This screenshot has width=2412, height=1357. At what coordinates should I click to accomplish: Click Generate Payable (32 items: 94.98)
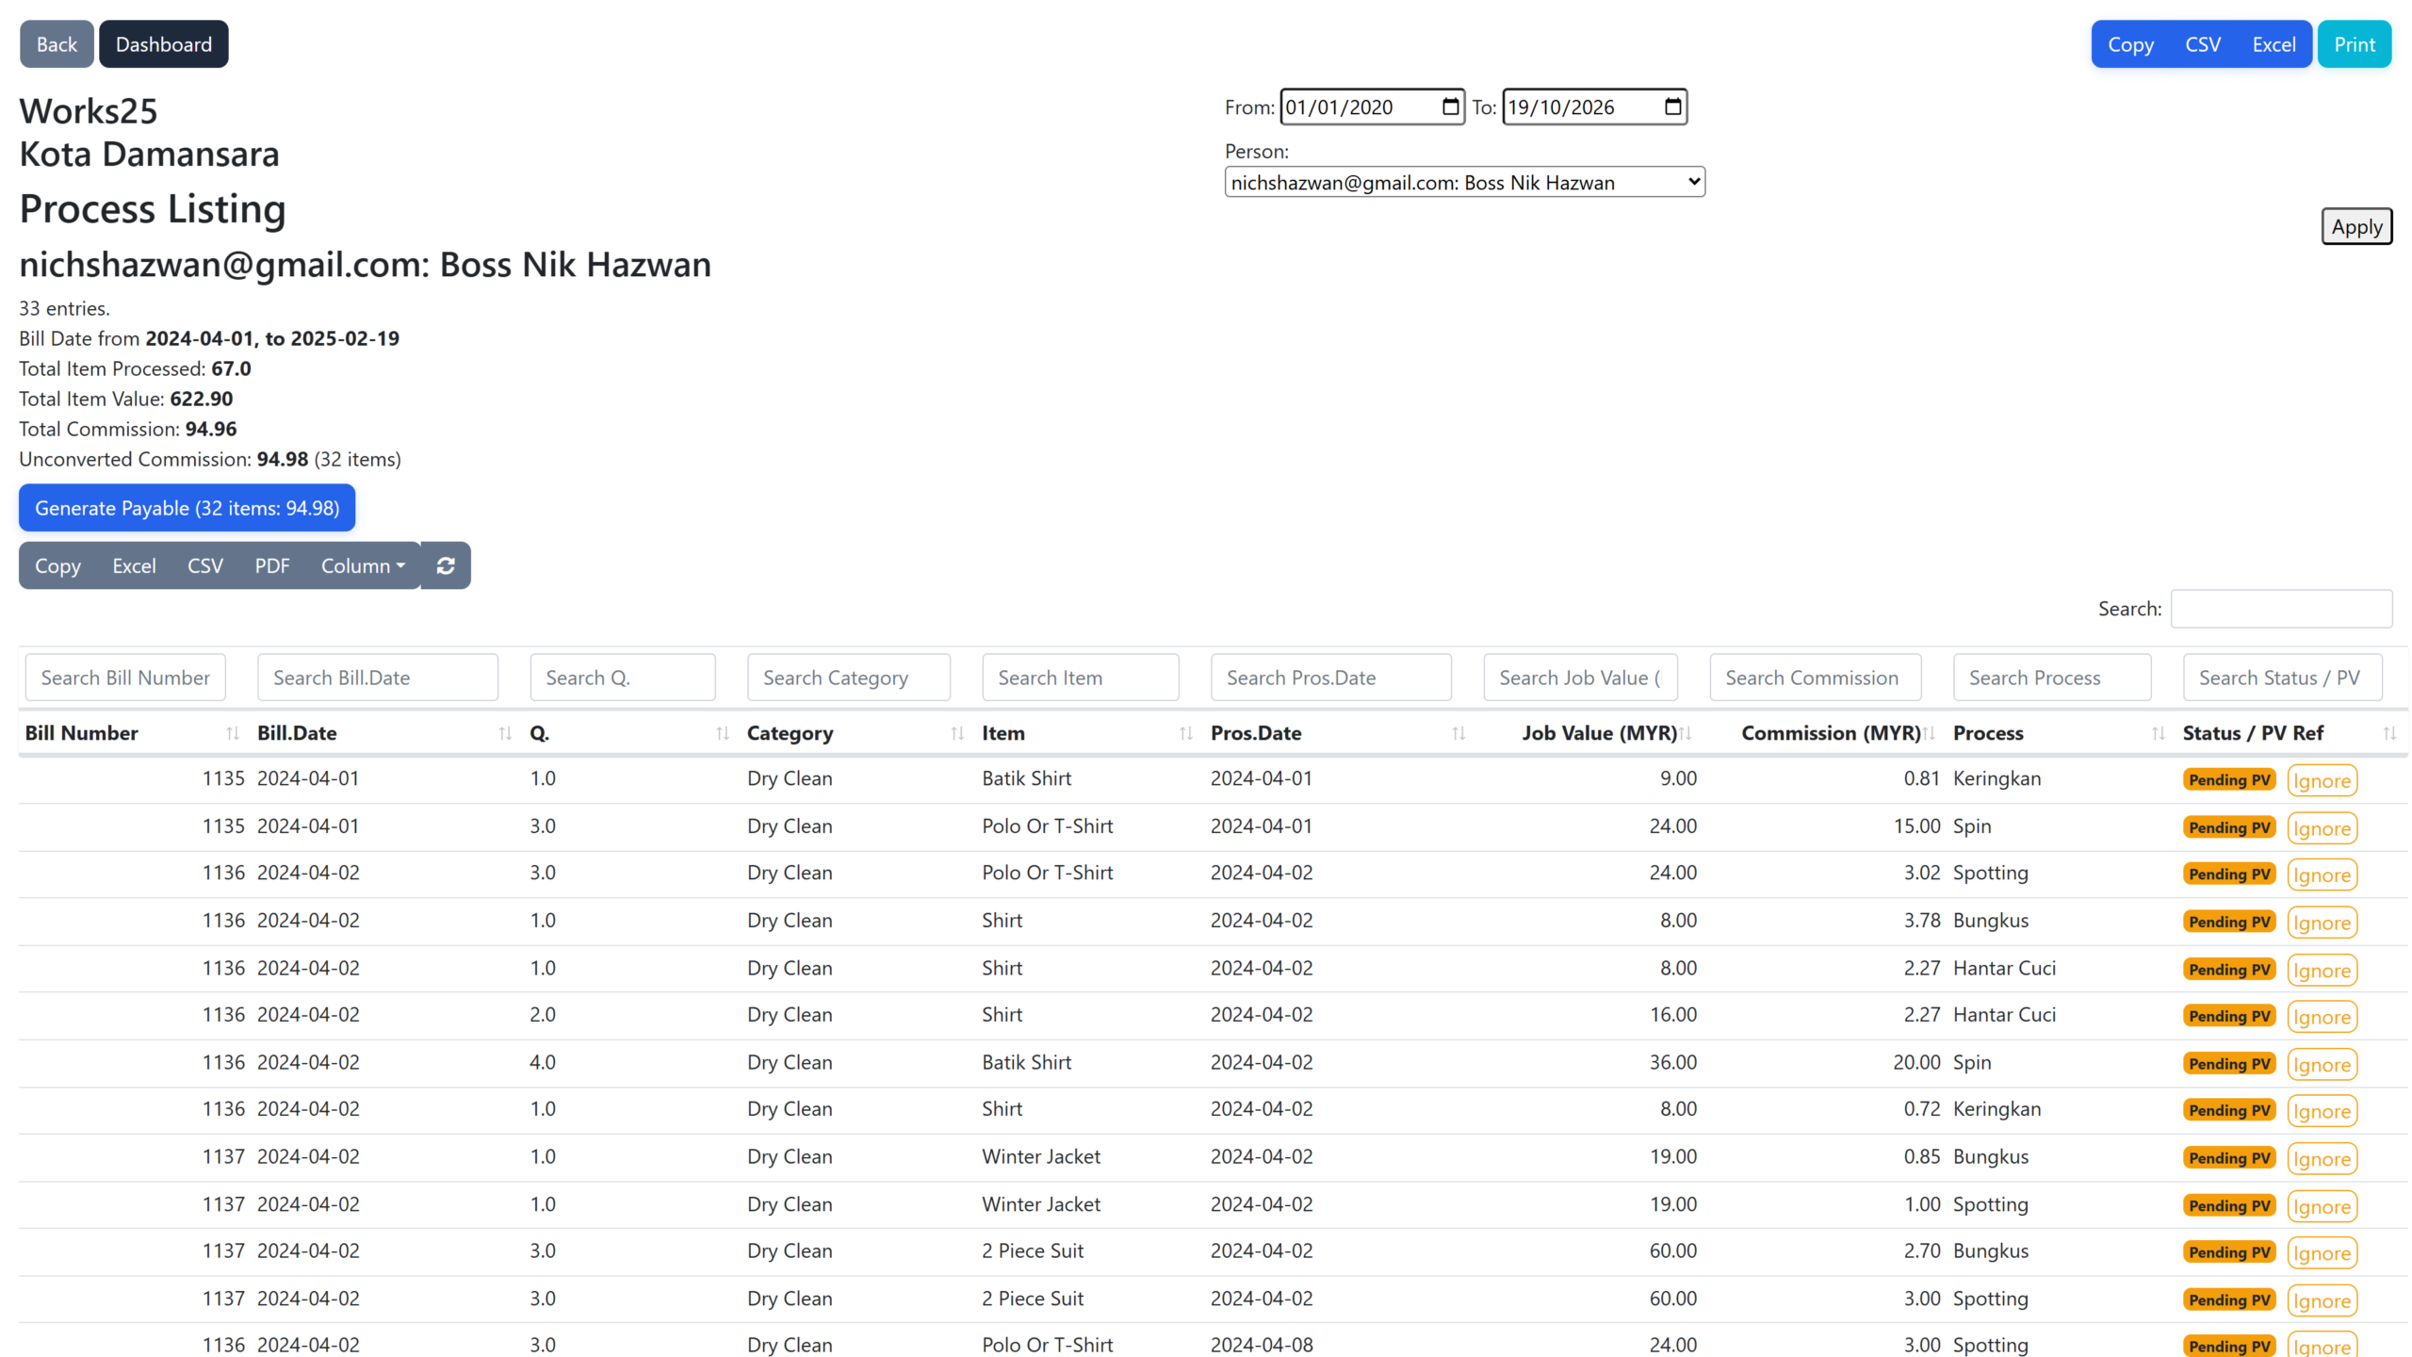(187, 508)
